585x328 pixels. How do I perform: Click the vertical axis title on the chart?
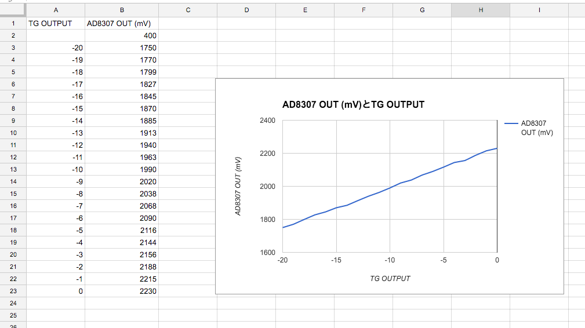coord(238,187)
